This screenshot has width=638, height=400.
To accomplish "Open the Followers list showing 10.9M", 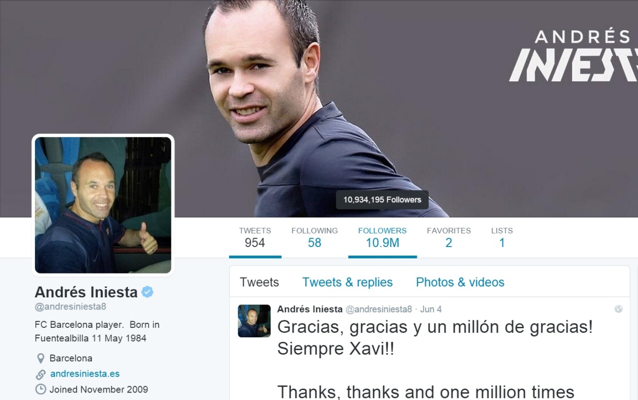I will click(382, 238).
